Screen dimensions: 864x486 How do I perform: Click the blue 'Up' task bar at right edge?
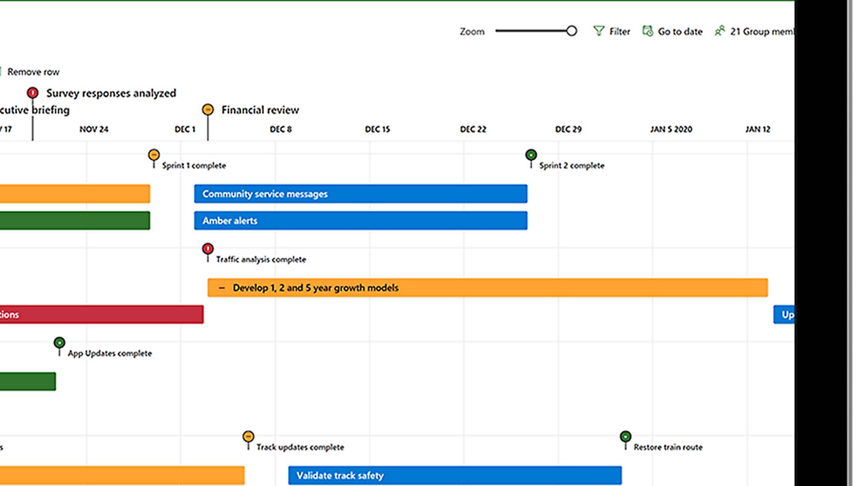(x=784, y=314)
